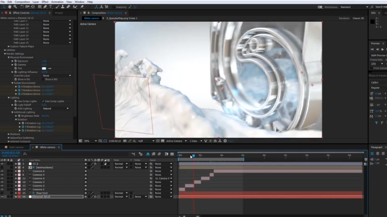Click the White version breadcrumb button in viewer
Screen dimensions: 387x217
(92, 18)
